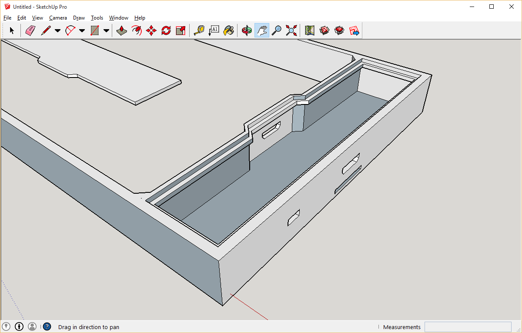The width and height of the screenshot is (522, 333).
Task: Select the Arc tool
Action: (x=70, y=30)
